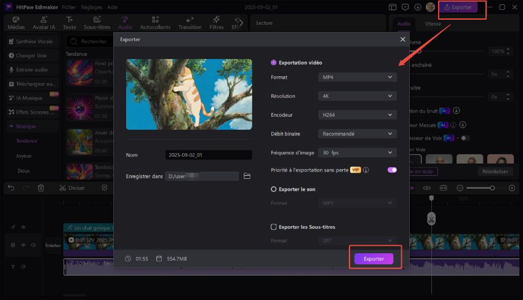Select the Doux music category
The image size is (523, 300).
click(23, 171)
